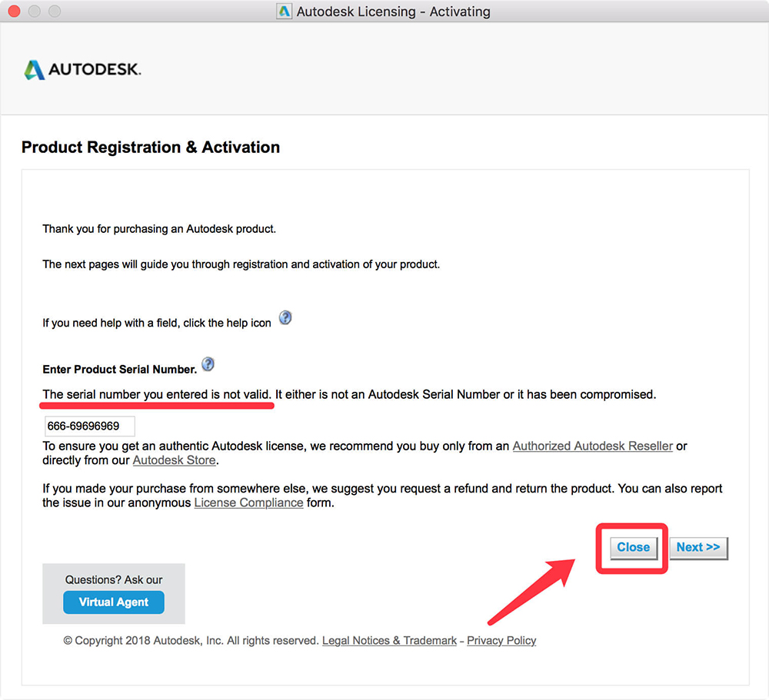Open help for Enter Product Serial Number

(x=208, y=363)
